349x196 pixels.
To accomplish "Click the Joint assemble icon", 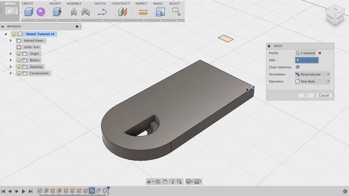I will [86, 12].
